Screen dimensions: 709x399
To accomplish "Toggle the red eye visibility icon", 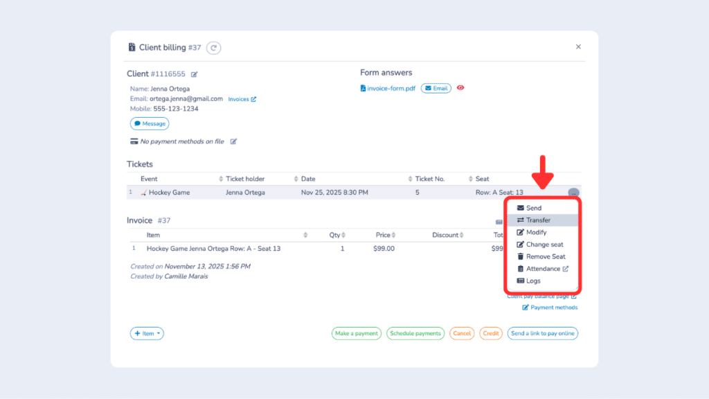I will [x=460, y=88].
